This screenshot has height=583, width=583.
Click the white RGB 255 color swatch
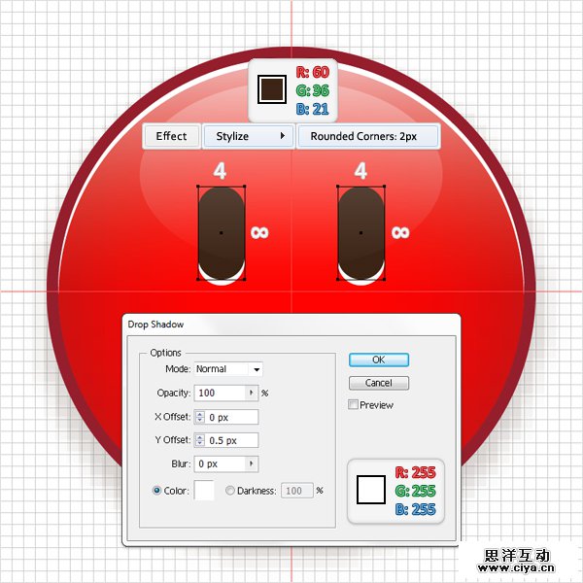click(x=371, y=489)
